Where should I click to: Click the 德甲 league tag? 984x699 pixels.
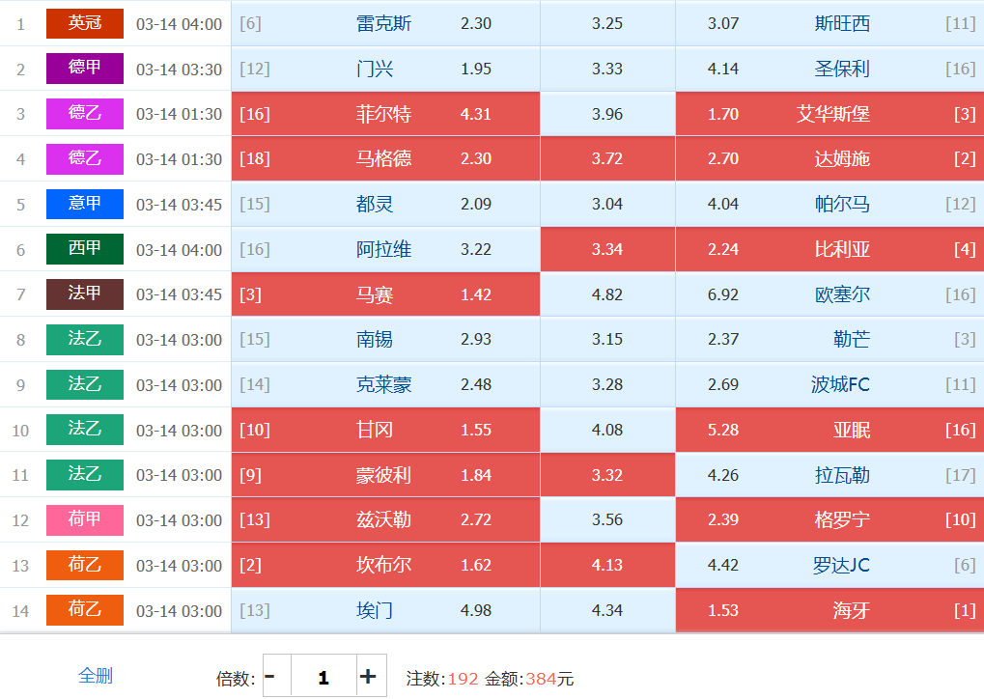pyautogui.click(x=85, y=69)
